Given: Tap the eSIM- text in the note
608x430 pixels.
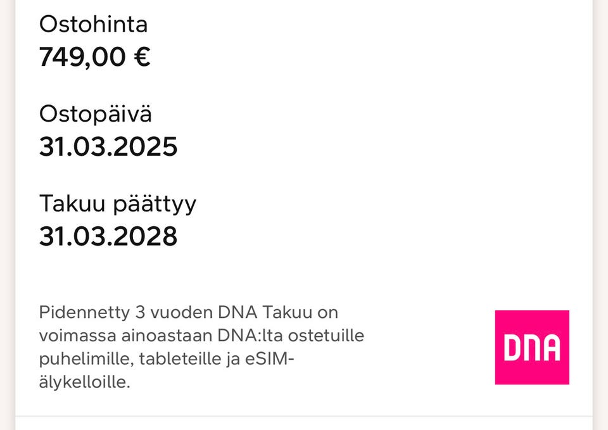Looking at the screenshot, I should [276, 359].
